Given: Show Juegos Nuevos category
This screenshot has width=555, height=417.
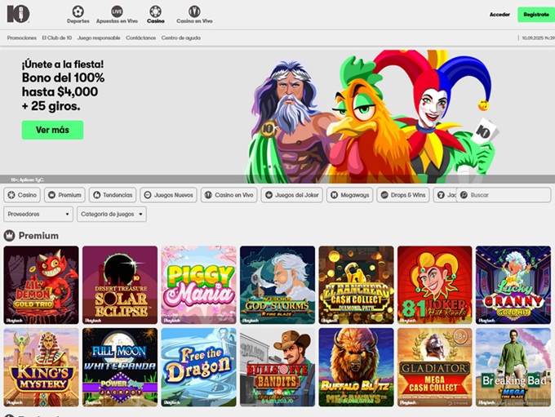Looking at the screenshot, I should (x=168, y=195).
